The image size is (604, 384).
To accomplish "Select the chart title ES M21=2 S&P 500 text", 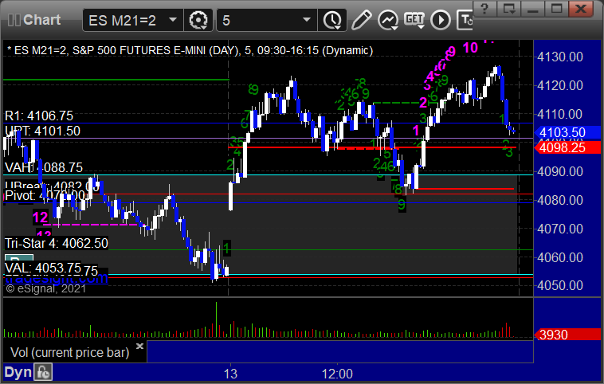I will [x=190, y=50].
